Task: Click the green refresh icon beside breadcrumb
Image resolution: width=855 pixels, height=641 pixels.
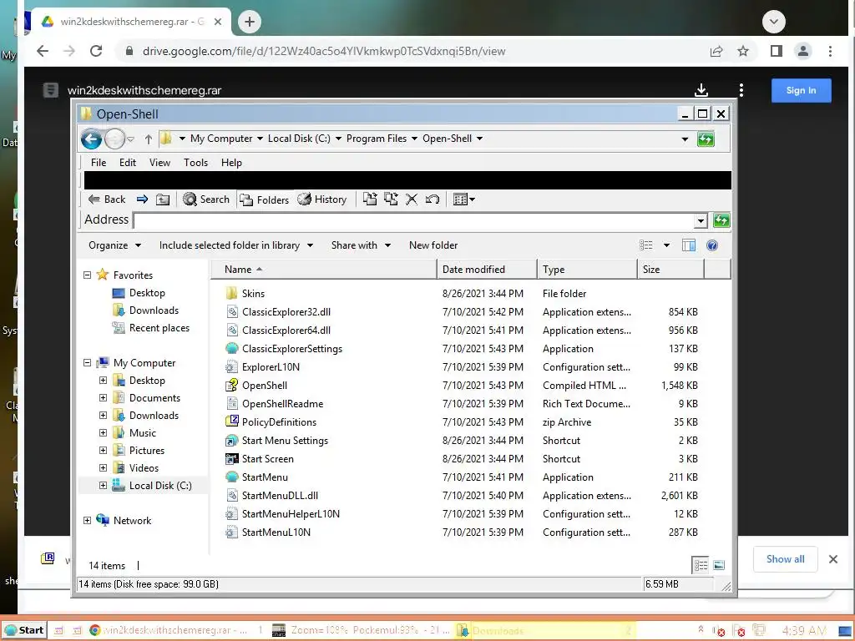Action: (706, 139)
